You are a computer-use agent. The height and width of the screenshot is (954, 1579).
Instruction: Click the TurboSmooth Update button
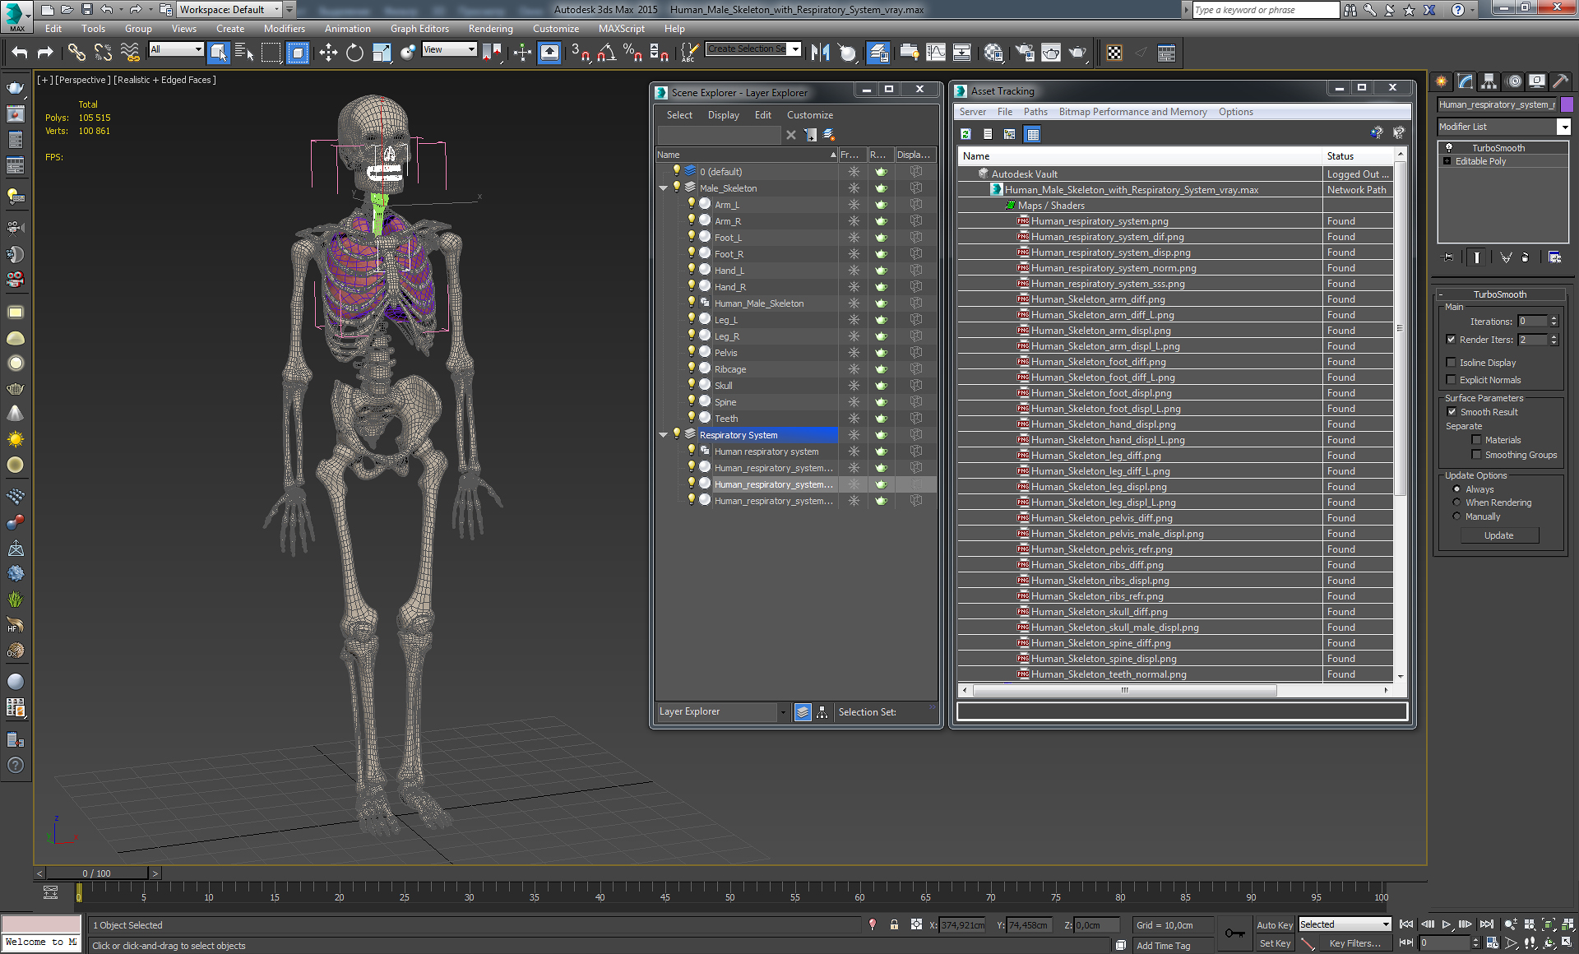coord(1498,535)
